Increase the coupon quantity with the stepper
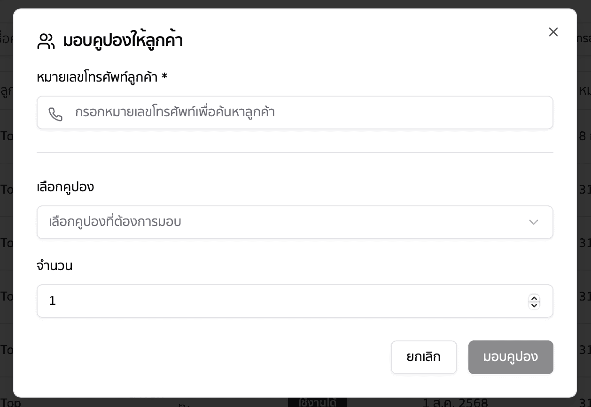591x407 pixels. tap(534, 298)
